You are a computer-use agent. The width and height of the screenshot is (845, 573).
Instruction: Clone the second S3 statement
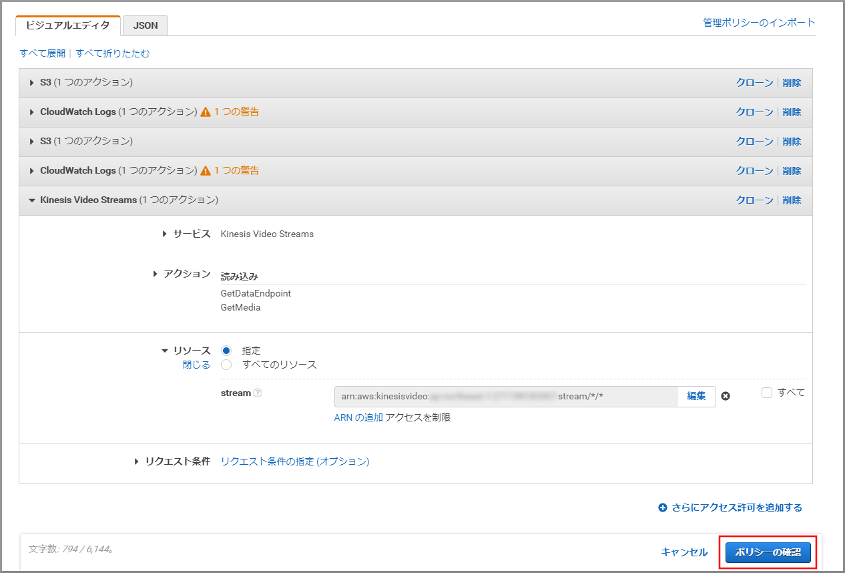tap(755, 142)
